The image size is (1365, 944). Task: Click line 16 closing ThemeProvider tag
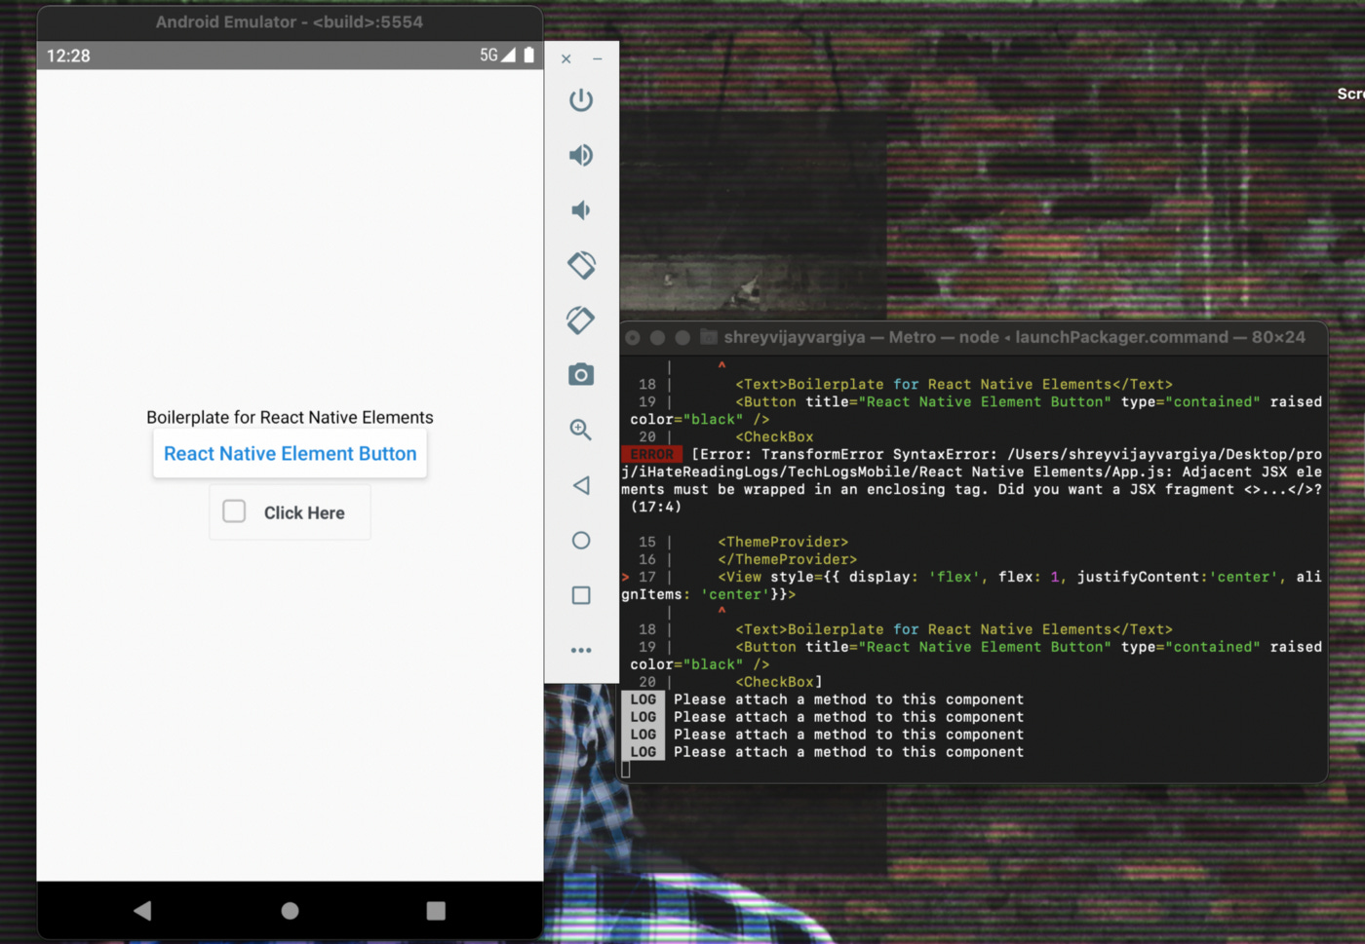(x=788, y=560)
